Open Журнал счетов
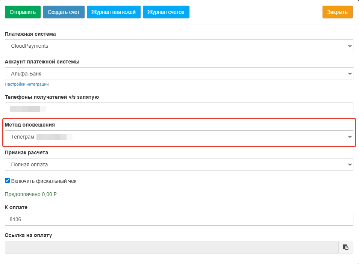Image resolution: width=359 pixels, height=264 pixels. [166, 12]
